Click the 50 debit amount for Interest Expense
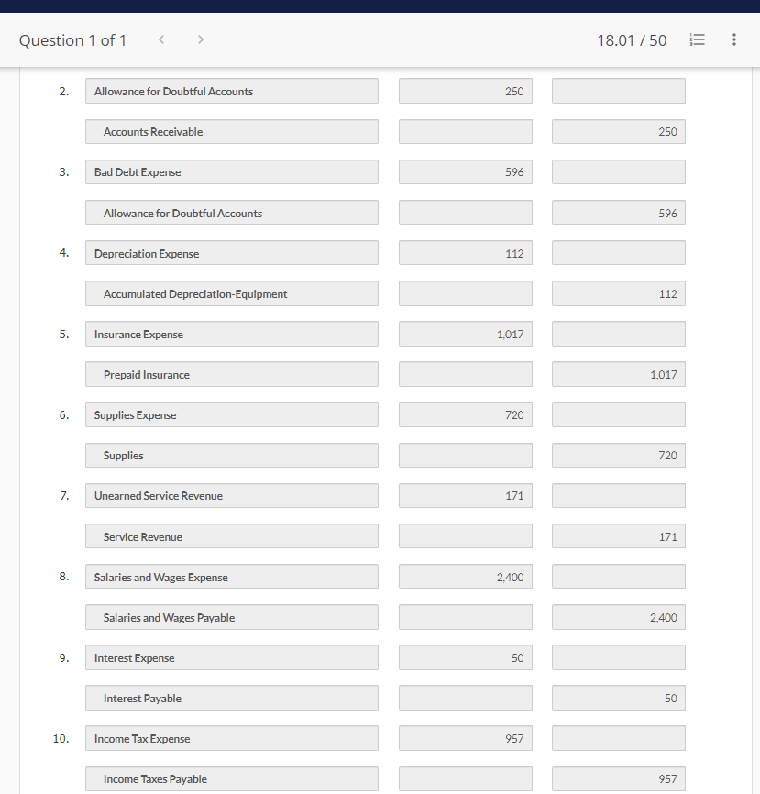 pyautogui.click(x=465, y=657)
